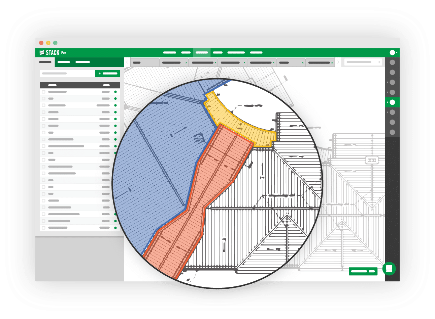Tick the checkbox on the first list row
435x319 pixels.
point(43,92)
